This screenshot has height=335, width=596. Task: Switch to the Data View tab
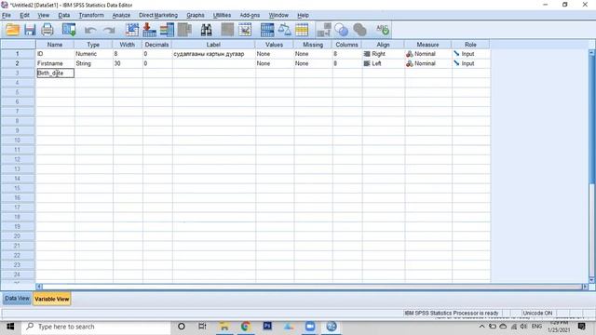click(17, 299)
